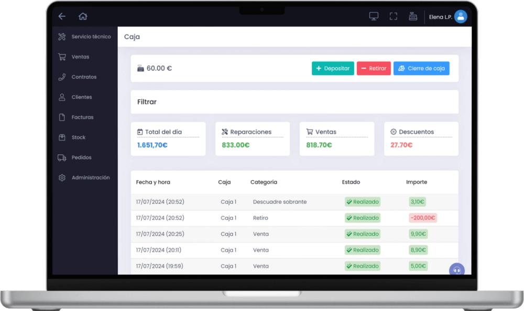524x311 pixels.
Task: Click the Depositar button
Action: click(x=333, y=68)
